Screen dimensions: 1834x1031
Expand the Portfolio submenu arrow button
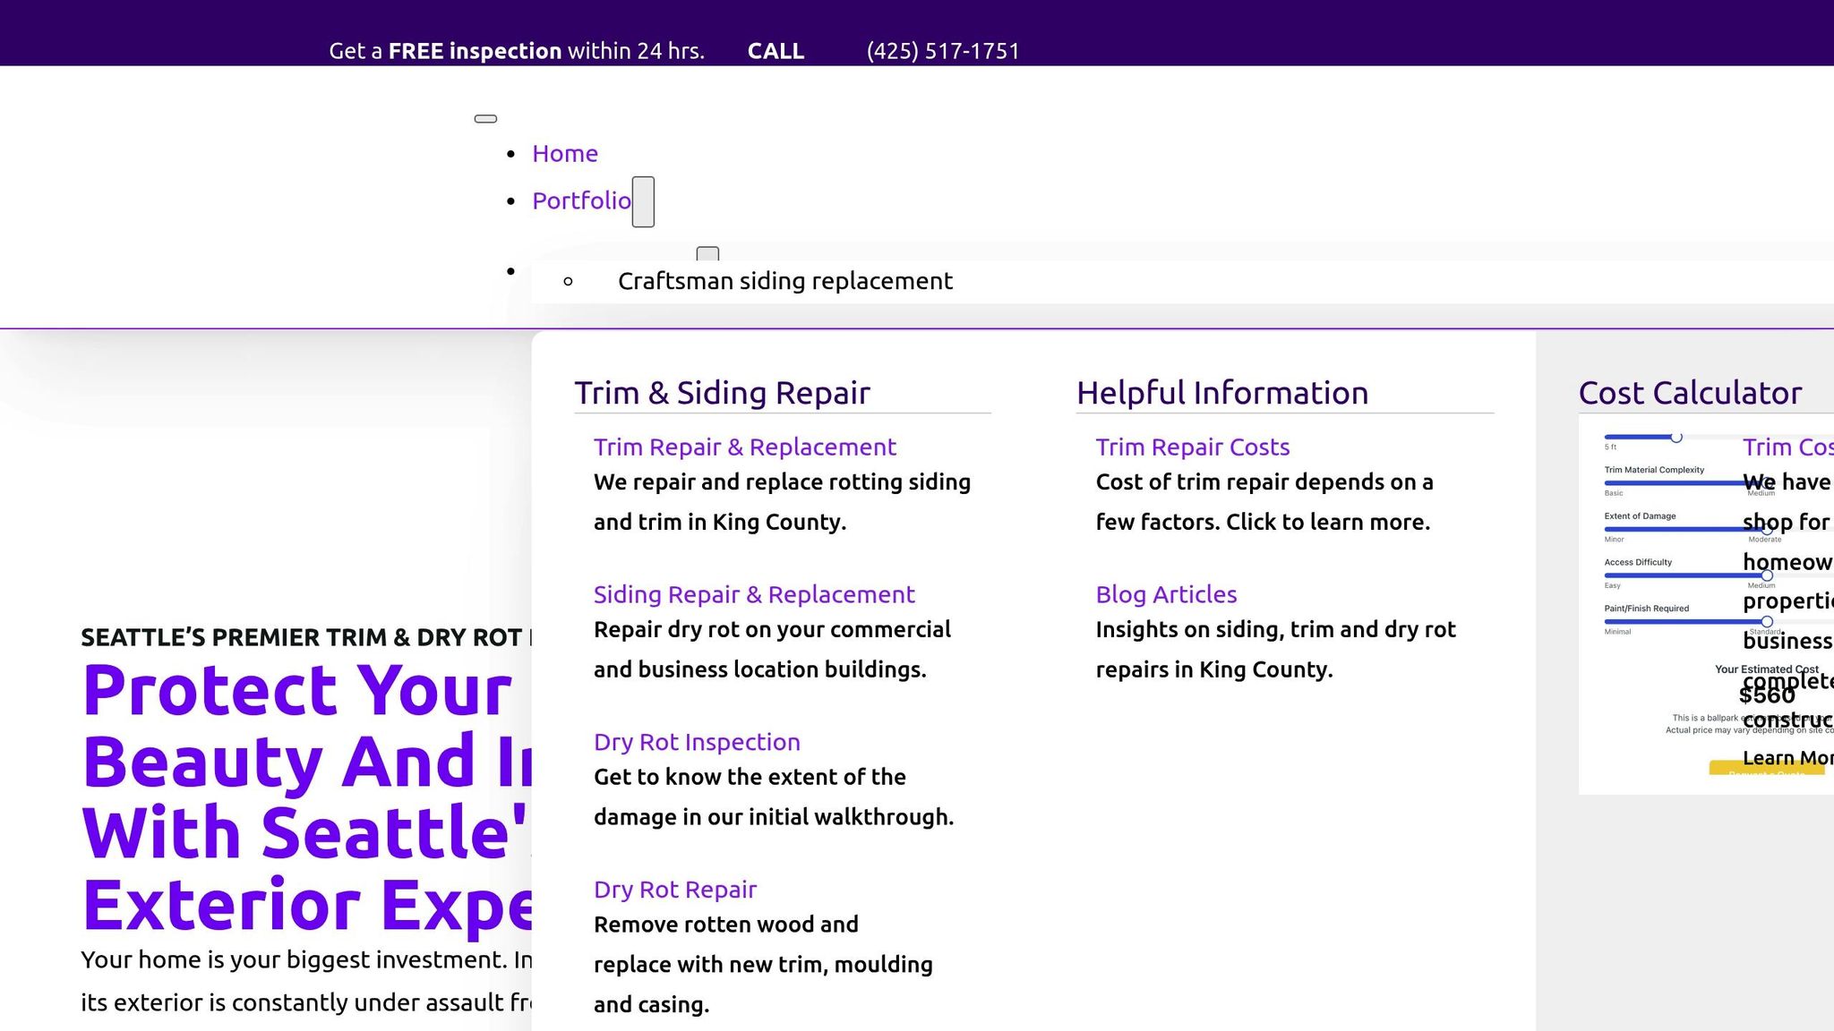(643, 201)
